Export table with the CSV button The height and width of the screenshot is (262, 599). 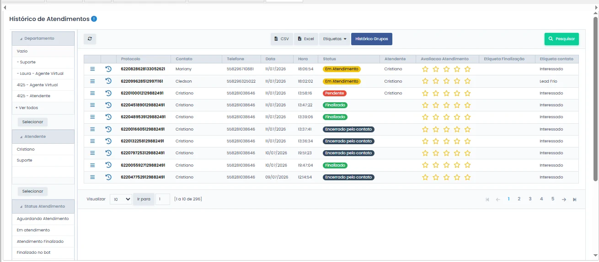(282, 39)
